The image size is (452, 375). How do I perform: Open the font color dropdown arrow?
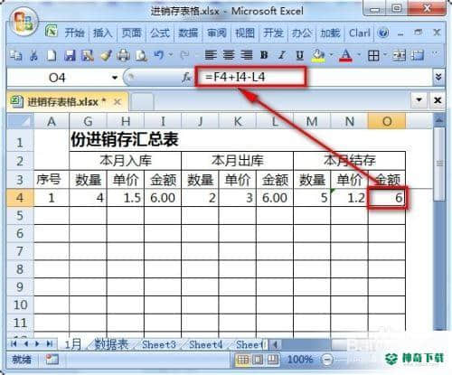coord(359,55)
